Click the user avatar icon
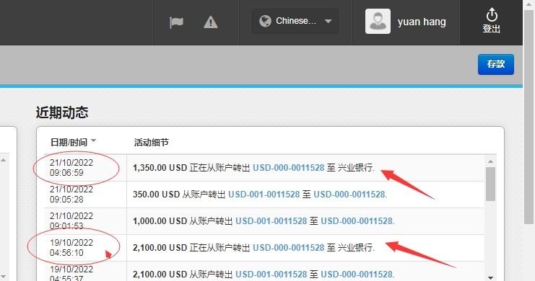The width and height of the screenshot is (535, 281). pos(378,21)
